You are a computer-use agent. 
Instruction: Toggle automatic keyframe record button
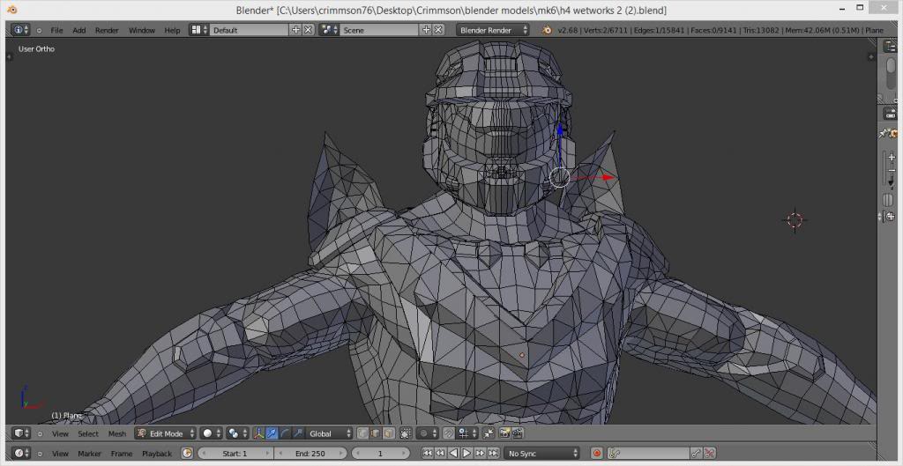tap(597, 454)
